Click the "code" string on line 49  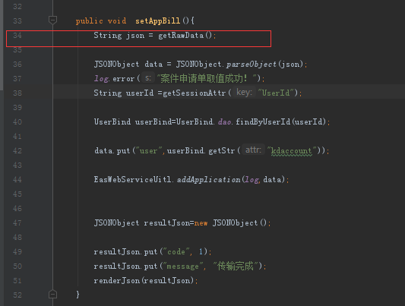pos(176,252)
